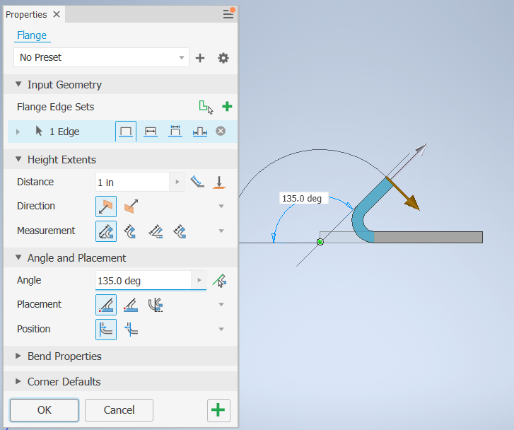The height and width of the screenshot is (430, 514).
Task: Choose Offset width extent type
Action: (175, 132)
